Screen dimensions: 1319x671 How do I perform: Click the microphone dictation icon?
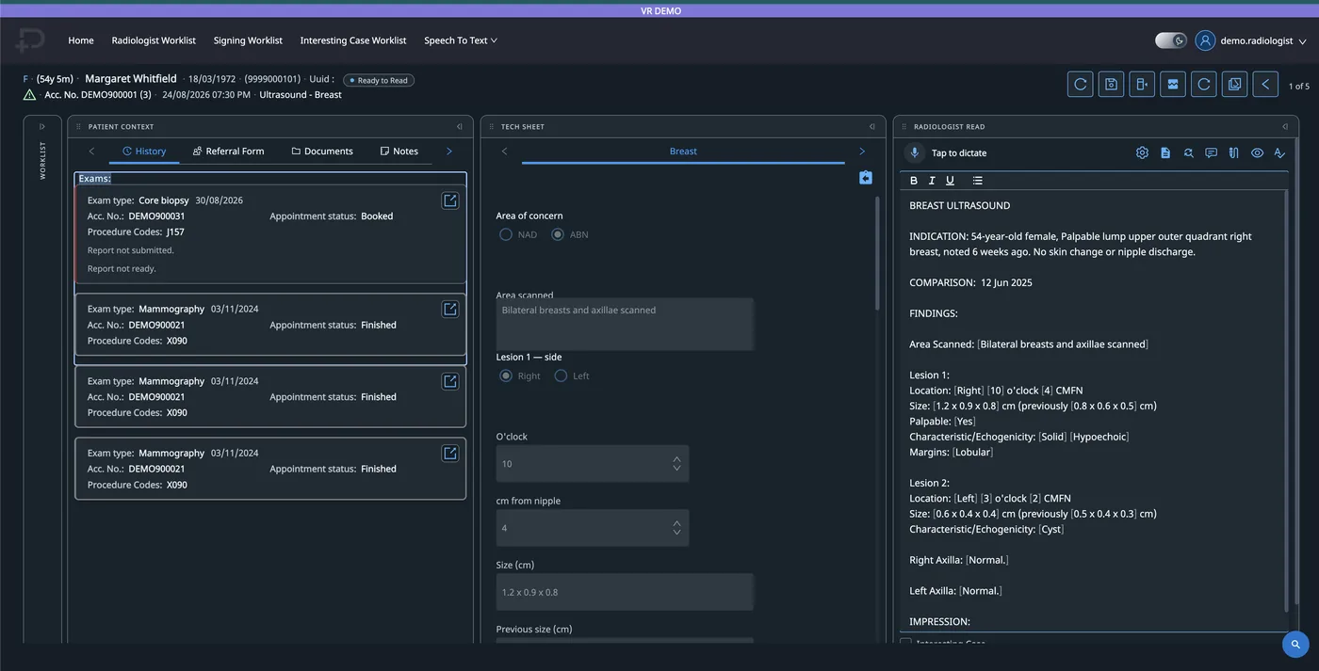914,152
